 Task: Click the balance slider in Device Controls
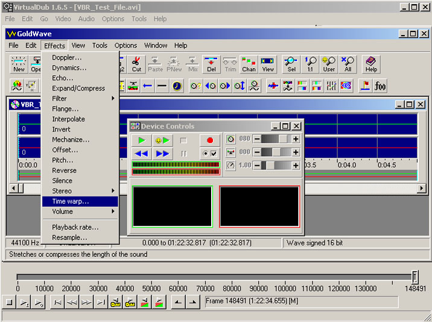(x=276, y=152)
